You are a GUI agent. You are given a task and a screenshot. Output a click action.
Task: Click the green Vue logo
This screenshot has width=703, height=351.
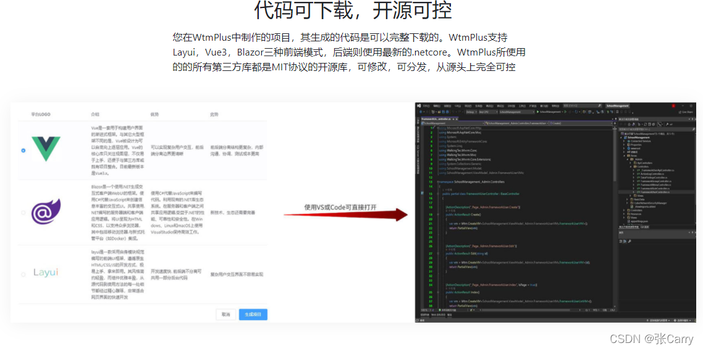pos(46,149)
